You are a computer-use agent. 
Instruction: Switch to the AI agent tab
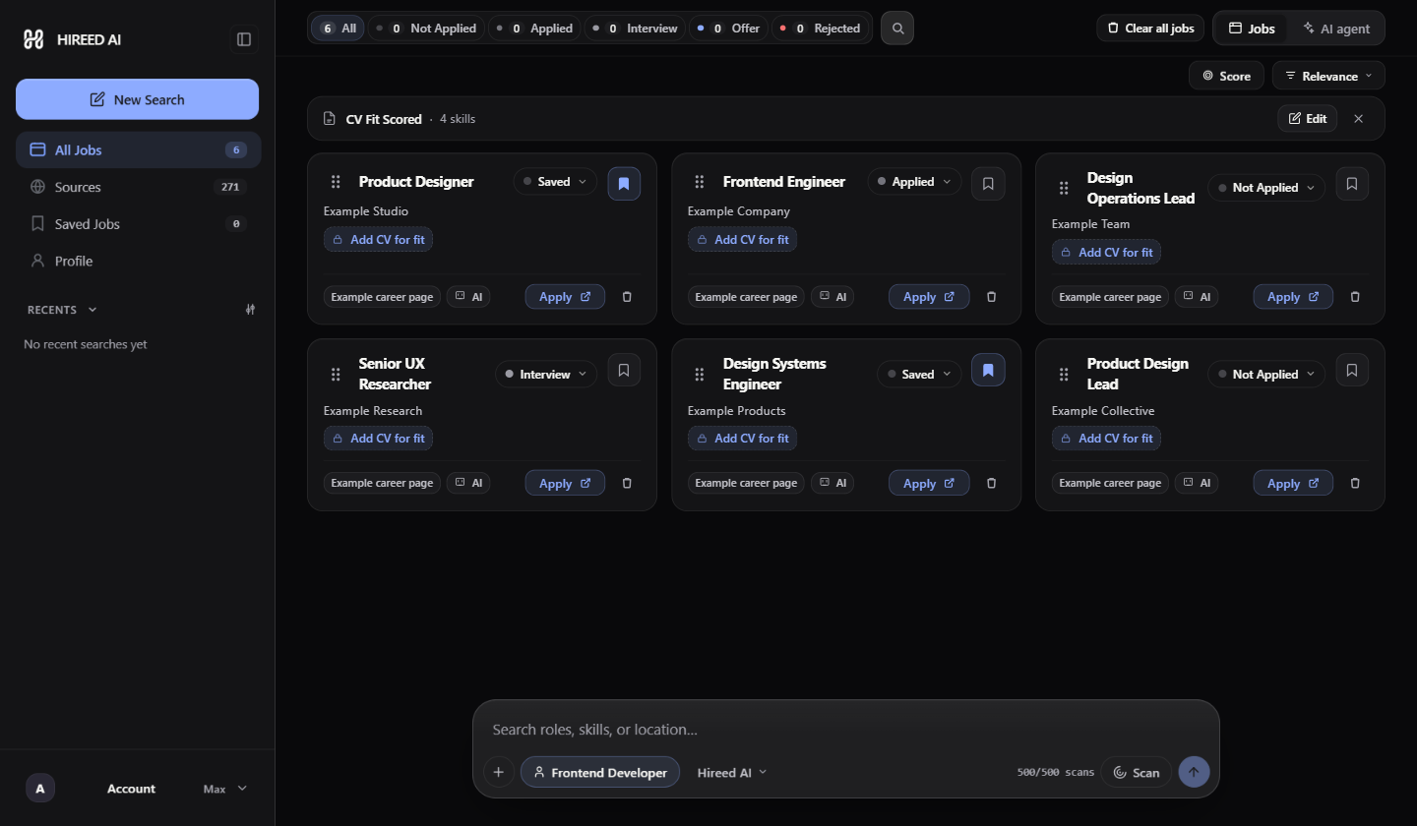point(1336,29)
